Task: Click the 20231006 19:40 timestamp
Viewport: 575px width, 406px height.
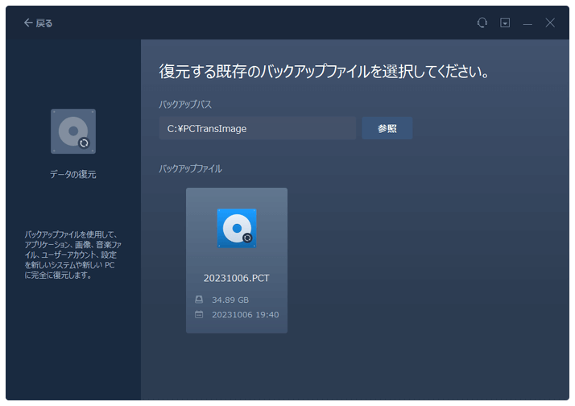Action: tap(245, 314)
